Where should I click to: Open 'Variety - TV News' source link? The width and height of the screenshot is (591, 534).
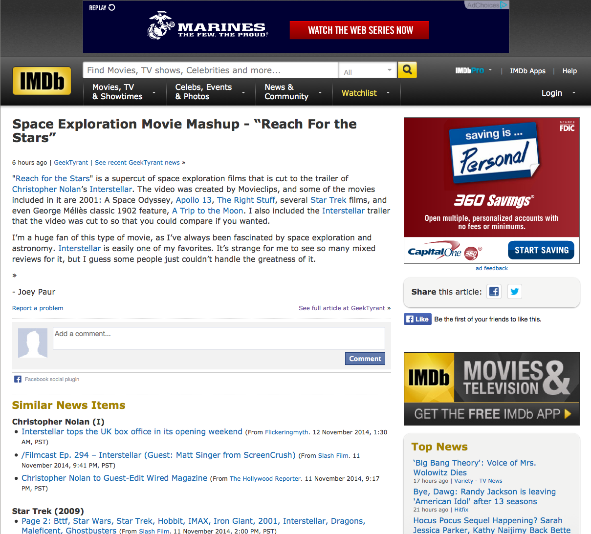click(x=478, y=481)
